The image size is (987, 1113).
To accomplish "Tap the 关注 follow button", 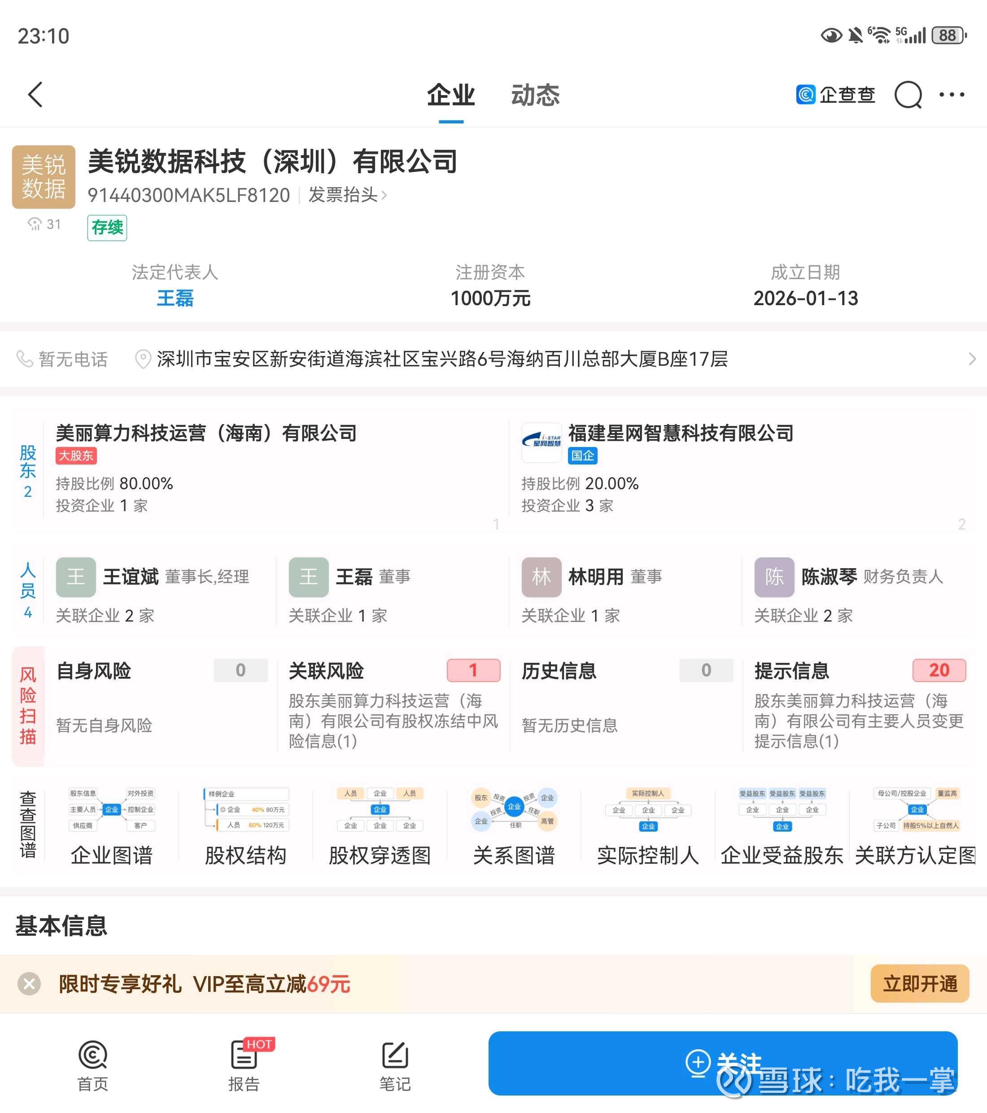I will coord(722,1062).
